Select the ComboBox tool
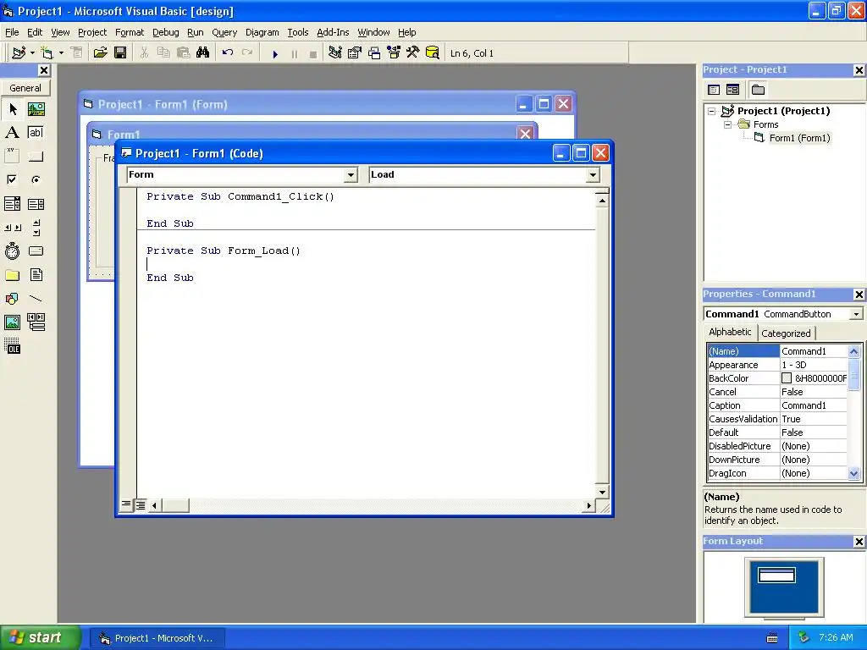This screenshot has height=650, width=867. tap(13, 204)
